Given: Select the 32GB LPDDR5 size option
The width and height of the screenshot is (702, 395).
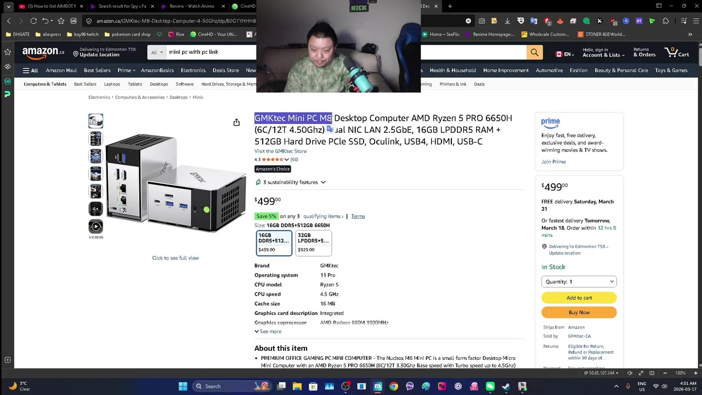Looking at the screenshot, I should [313, 242].
